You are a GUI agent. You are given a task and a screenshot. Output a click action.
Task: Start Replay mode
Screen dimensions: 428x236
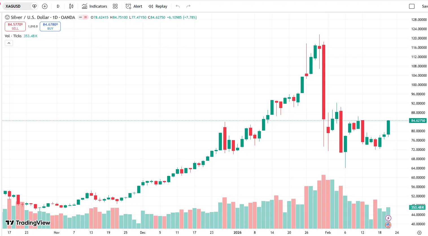click(x=158, y=6)
